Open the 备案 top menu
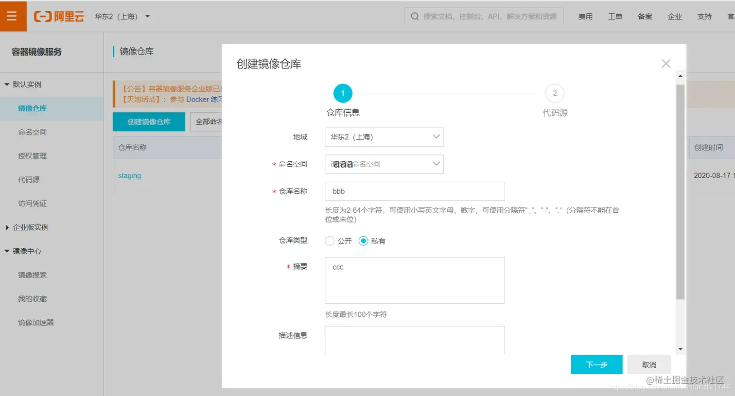The image size is (735, 396). [645, 17]
